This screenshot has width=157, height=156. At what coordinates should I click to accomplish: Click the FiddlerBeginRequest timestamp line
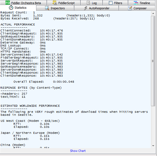(x=32, y=58)
